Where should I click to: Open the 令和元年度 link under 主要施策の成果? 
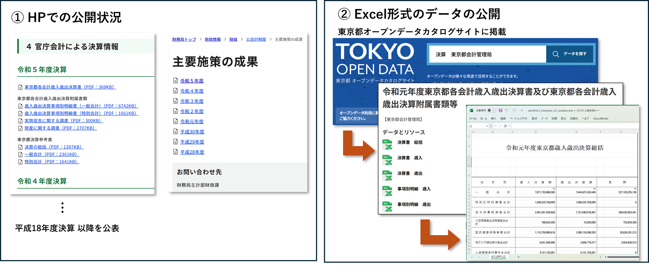point(192,122)
